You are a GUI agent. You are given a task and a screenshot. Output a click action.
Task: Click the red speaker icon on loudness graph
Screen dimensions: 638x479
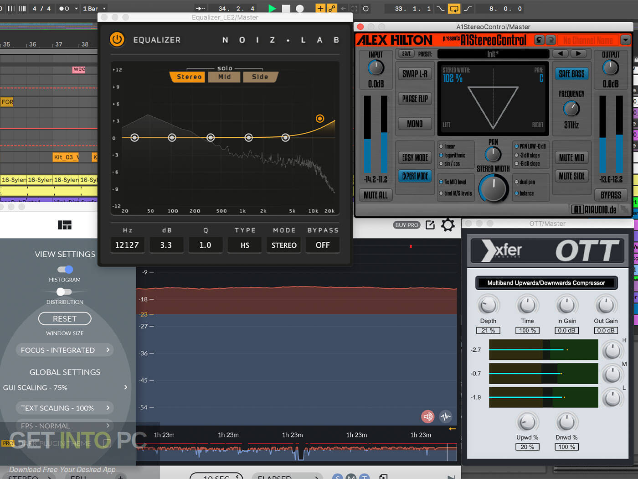(x=427, y=416)
